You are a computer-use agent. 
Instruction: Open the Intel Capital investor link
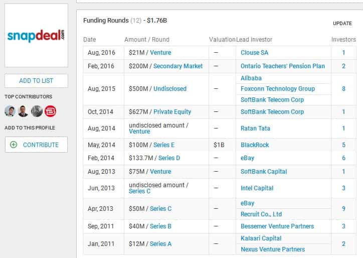click(x=257, y=188)
